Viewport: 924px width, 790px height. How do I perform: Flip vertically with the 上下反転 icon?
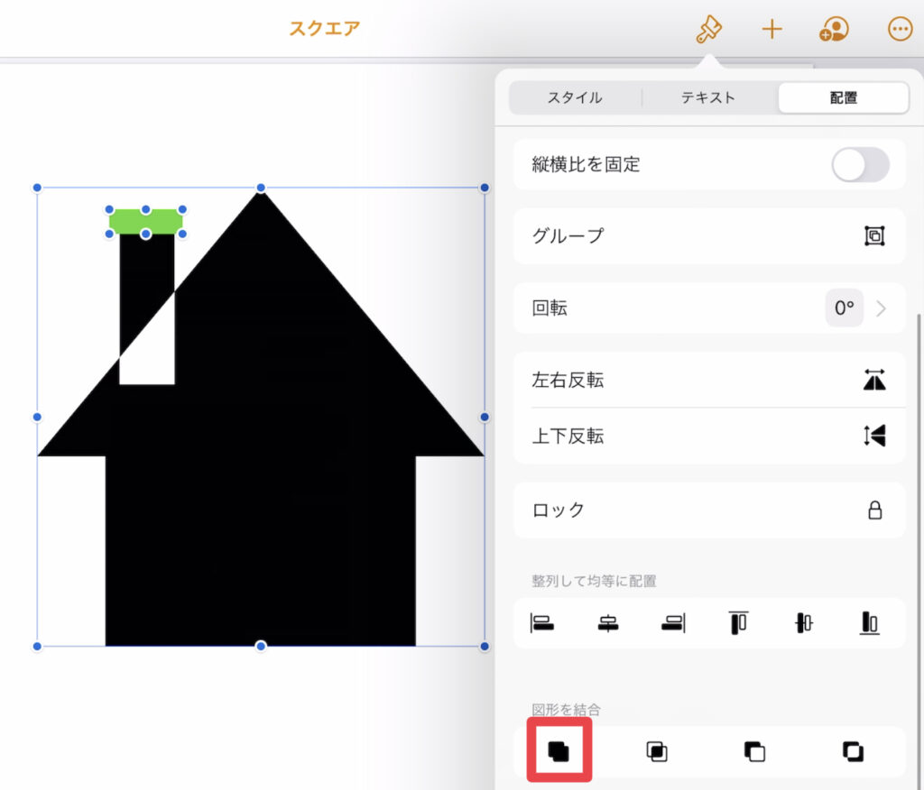coord(874,436)
